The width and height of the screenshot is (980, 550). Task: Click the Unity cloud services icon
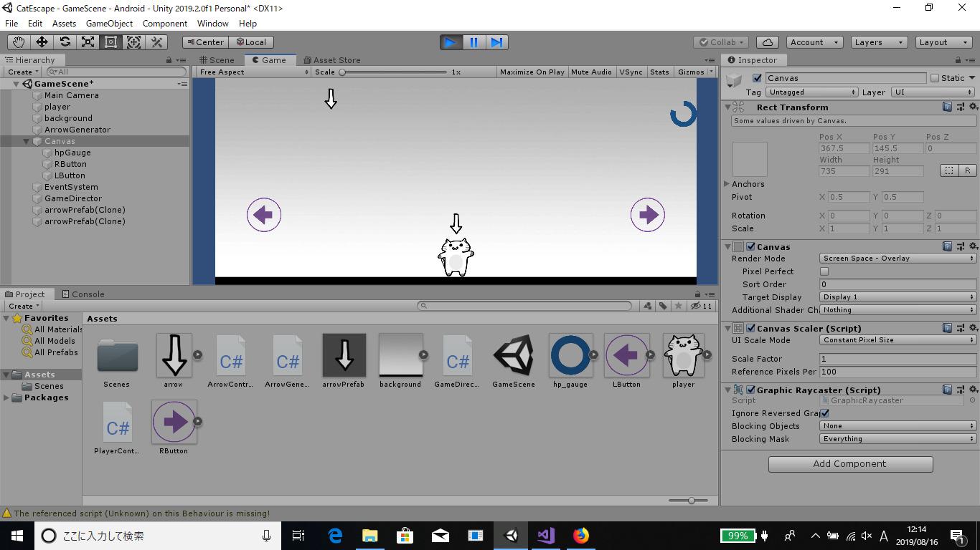[x=766, y=42]
